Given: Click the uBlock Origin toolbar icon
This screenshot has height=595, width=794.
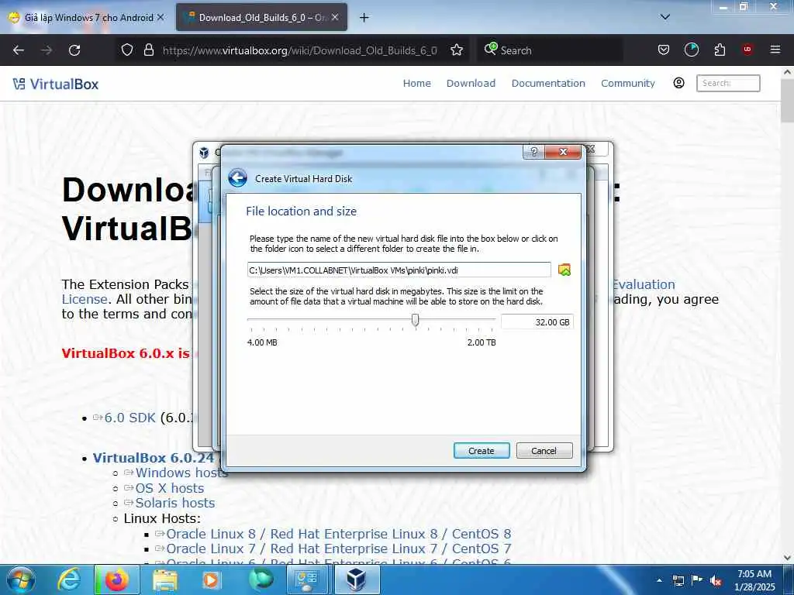Looking at the screenshot, I should tap(747, 50).
